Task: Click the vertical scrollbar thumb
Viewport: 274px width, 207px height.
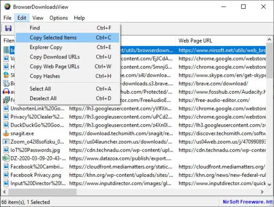Action: 269,61
